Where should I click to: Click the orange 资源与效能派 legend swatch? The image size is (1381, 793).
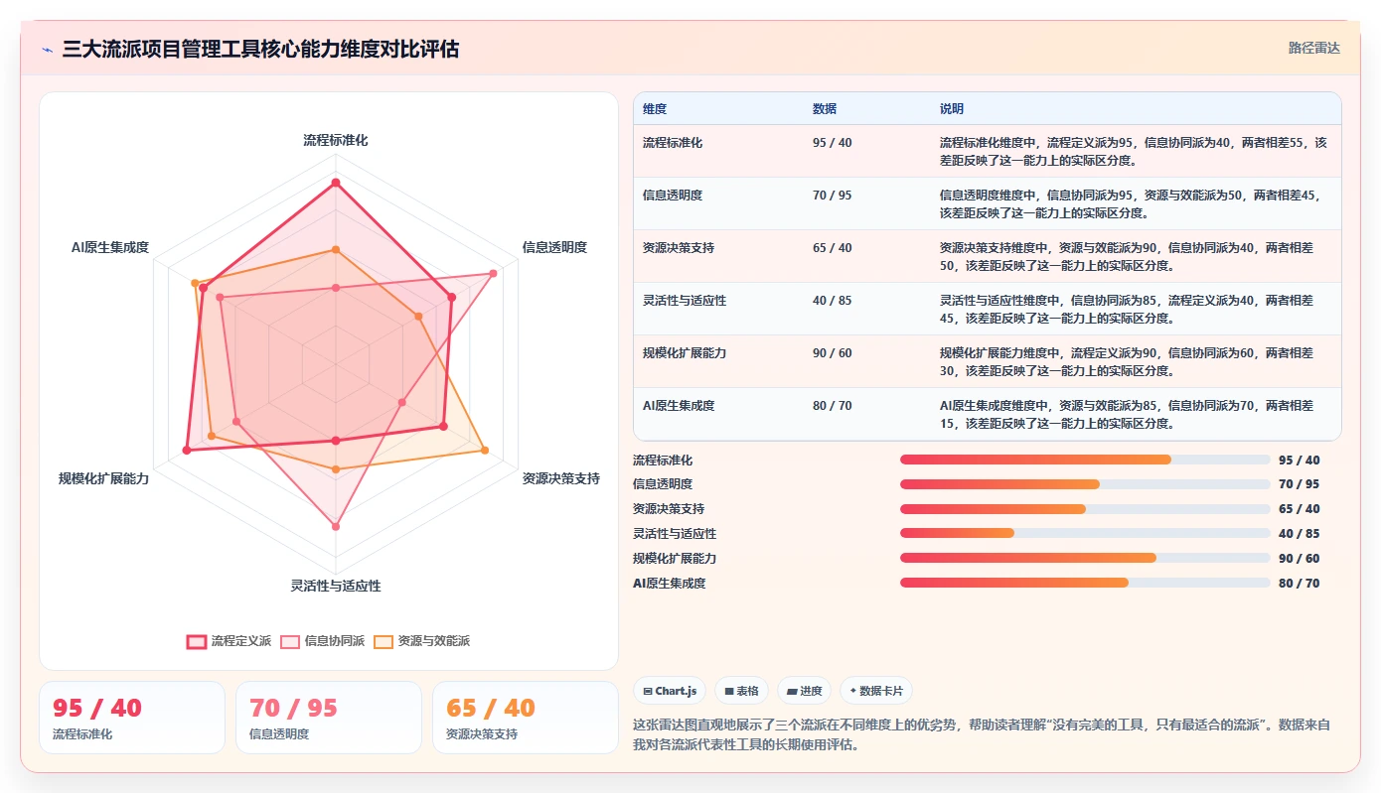pos(384,641)
